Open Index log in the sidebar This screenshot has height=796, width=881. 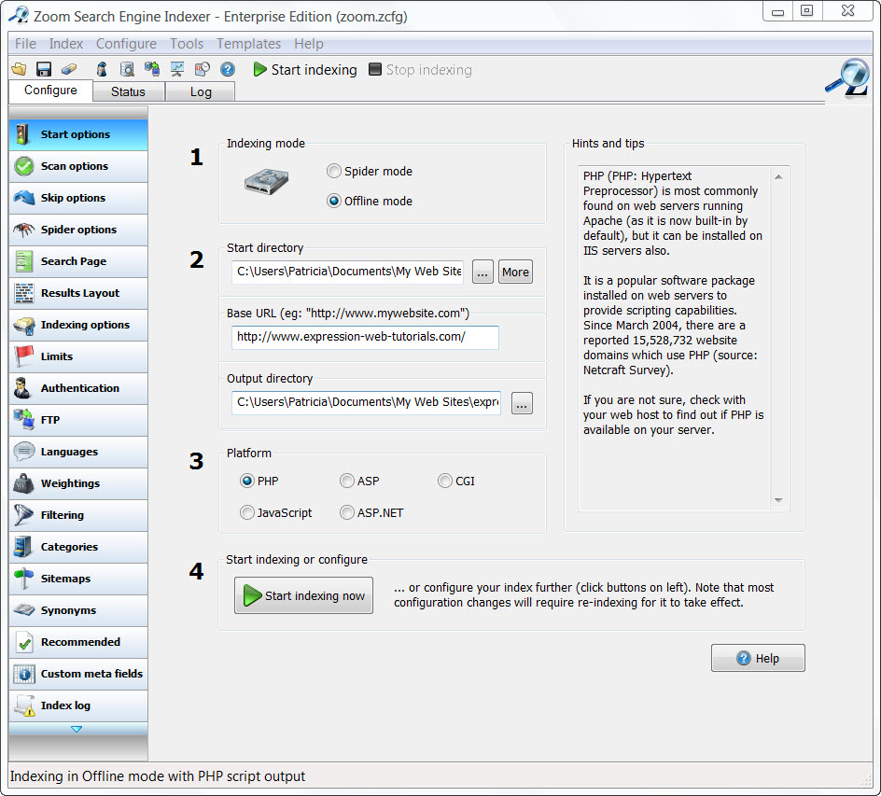(78, 705)
